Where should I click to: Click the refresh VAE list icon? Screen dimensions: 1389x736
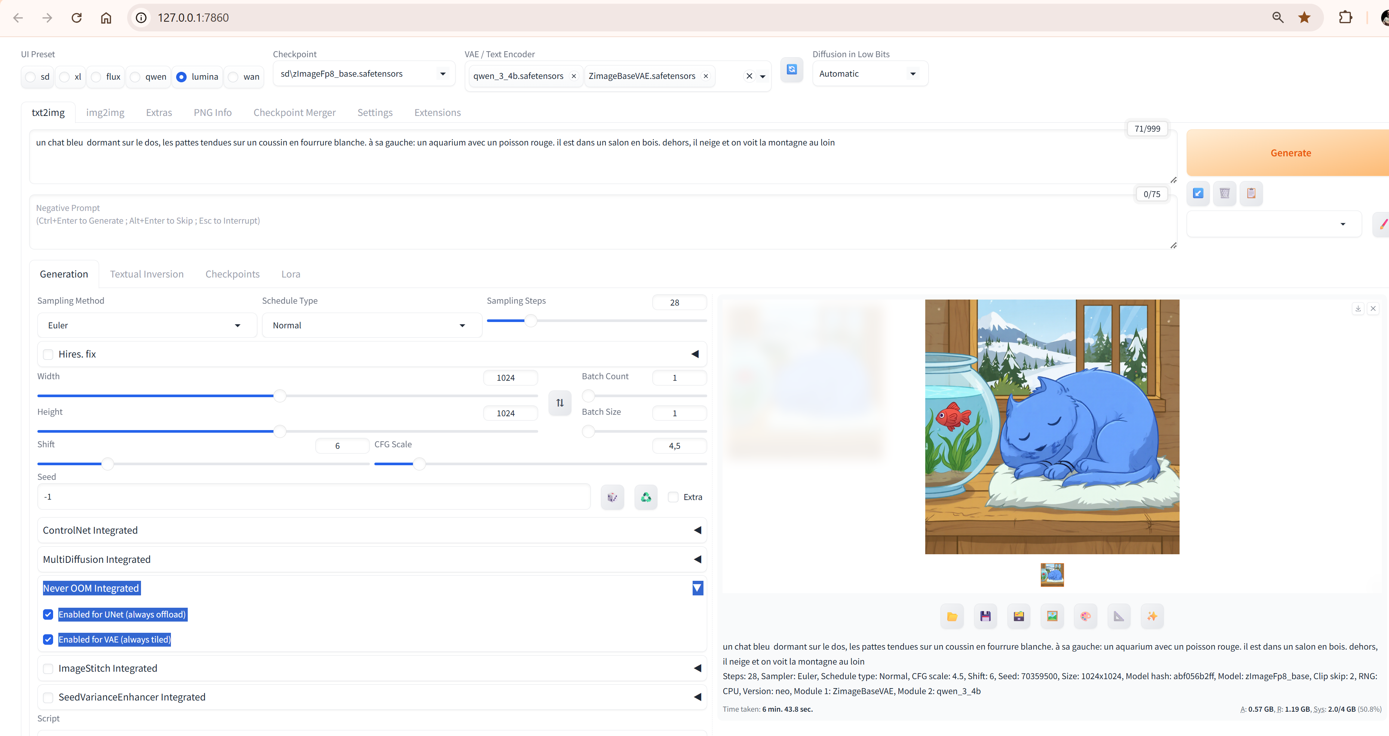[791, 70]
